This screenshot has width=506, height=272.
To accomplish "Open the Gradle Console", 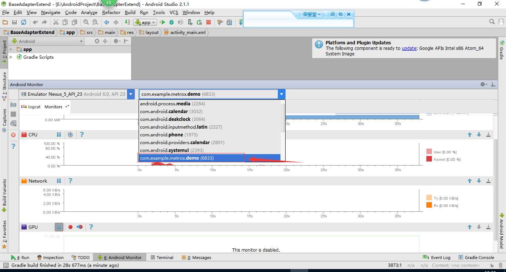I will (476, 257).
